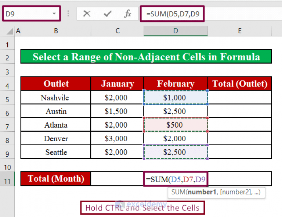Select column B header
This screenshot has width=282, height=217.
tap(56, 31)
